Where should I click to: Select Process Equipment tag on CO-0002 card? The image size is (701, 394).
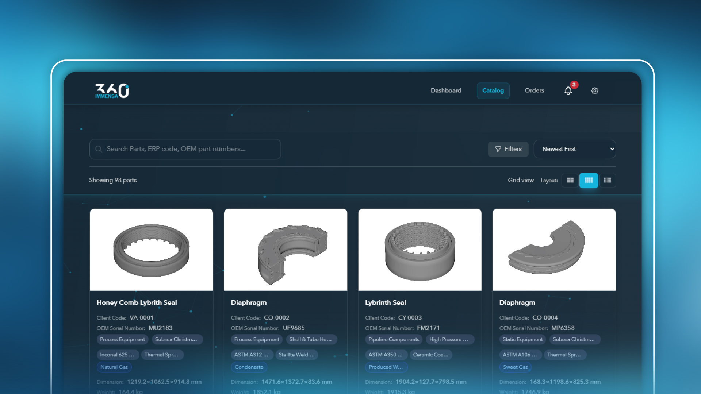257,339
